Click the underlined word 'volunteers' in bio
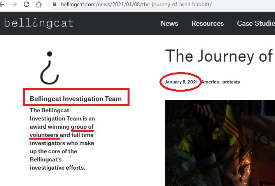The width and height of the screenshot is (275, 186). pyautogui.click(x=44, y=135)
